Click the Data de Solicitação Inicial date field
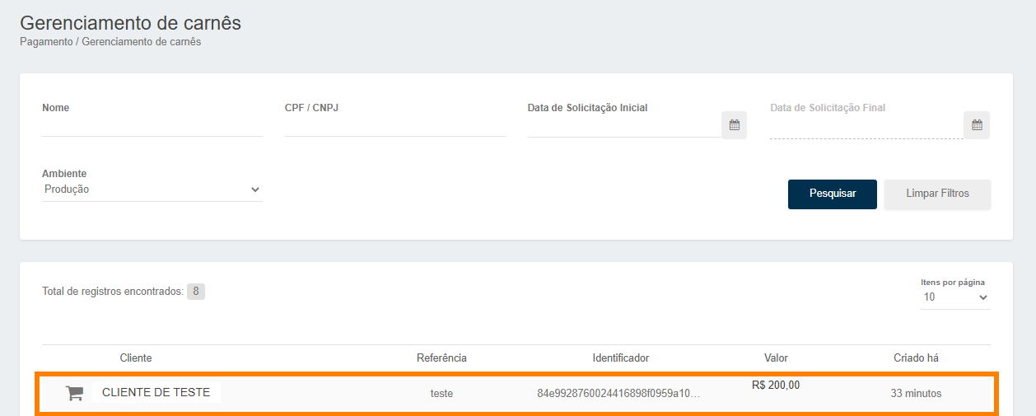1036x416 pixels. tap(623, 126)
